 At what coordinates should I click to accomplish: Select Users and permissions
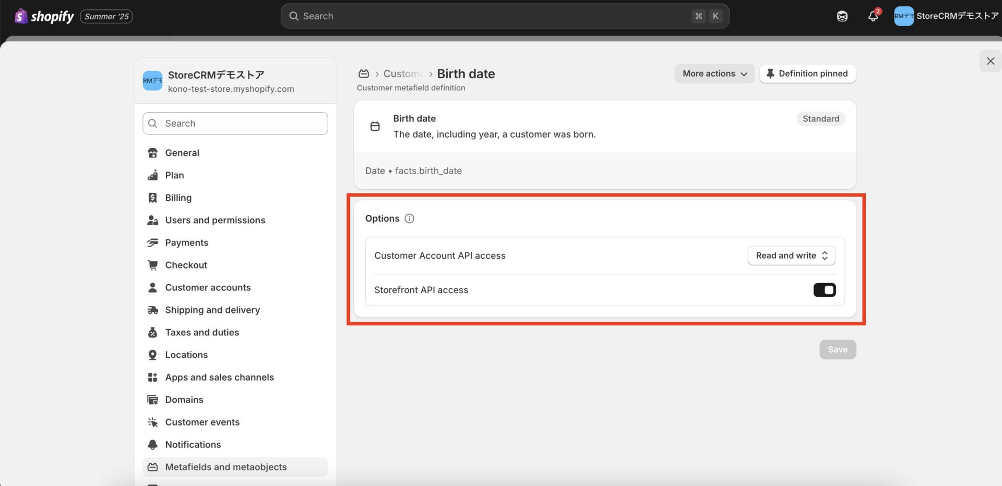point(235,220)
